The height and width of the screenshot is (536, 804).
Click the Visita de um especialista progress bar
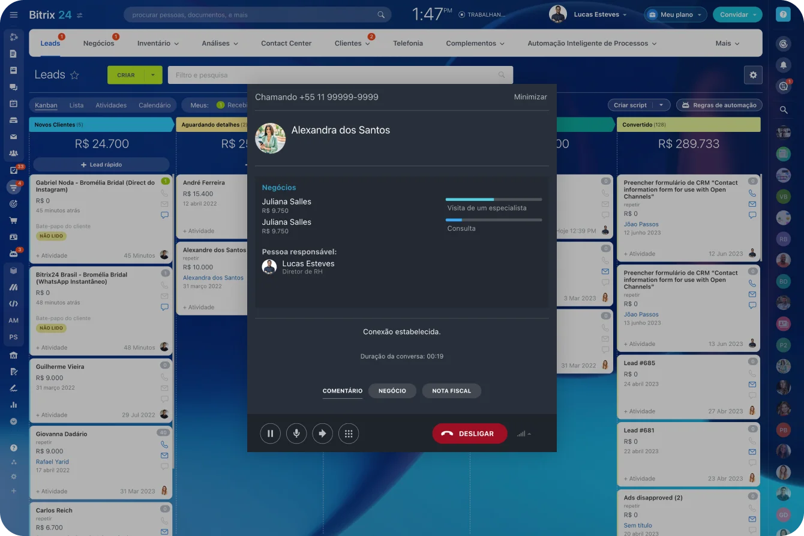point(493,199)
